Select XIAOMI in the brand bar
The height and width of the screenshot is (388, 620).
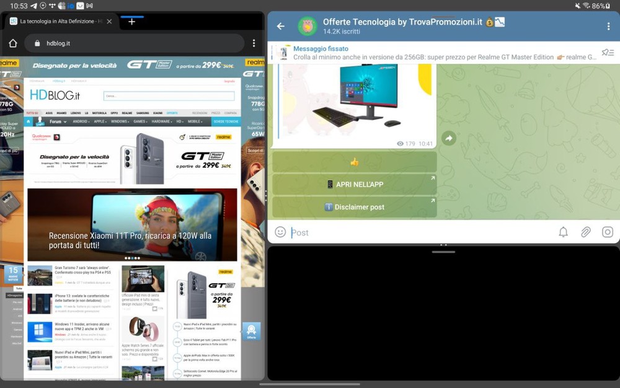coord(157,113)
